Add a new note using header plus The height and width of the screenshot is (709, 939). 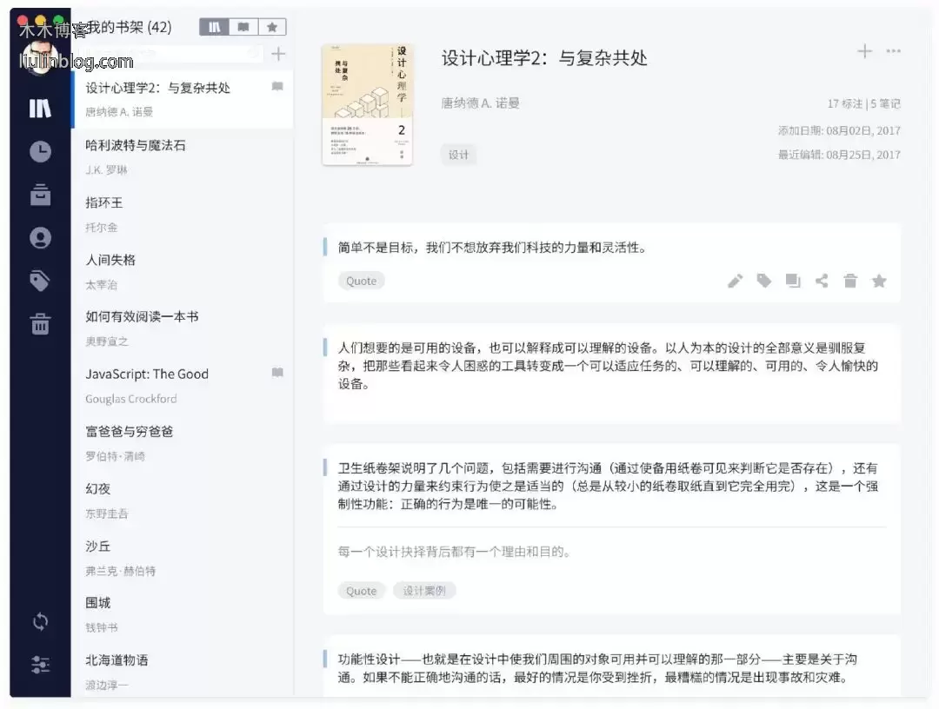coord(864,51)
